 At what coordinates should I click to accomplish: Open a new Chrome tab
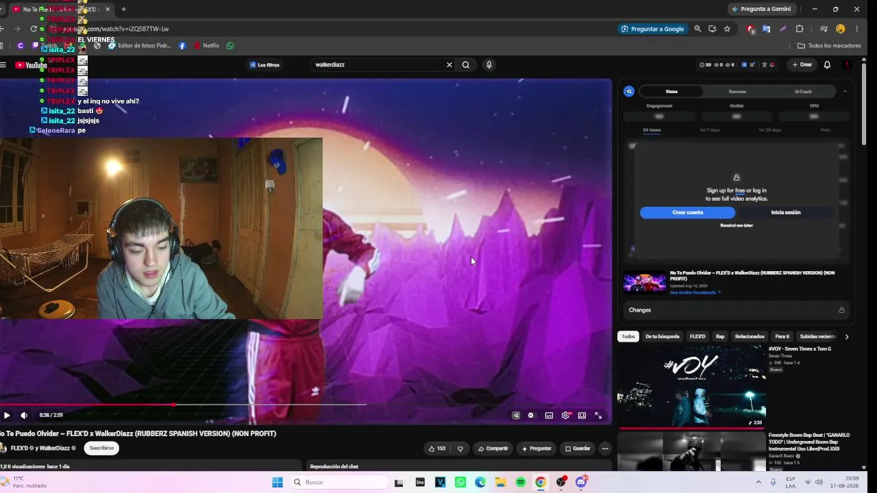tap(123, 9)
